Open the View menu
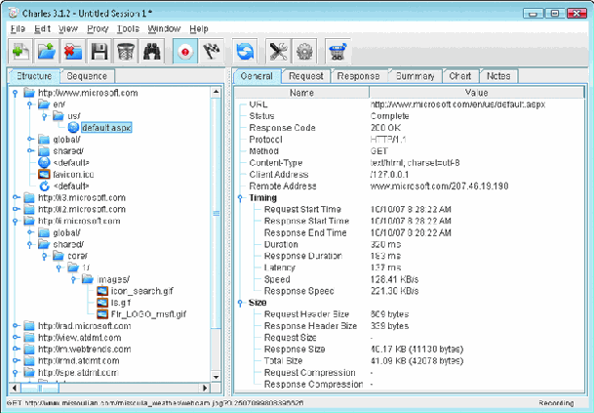Viewport: 594px width, 413px height. tap(68, 29)
